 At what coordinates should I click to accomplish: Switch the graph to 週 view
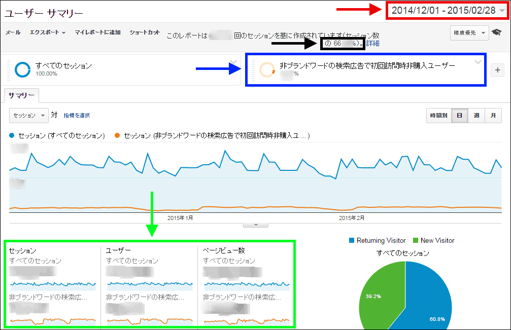476,116
